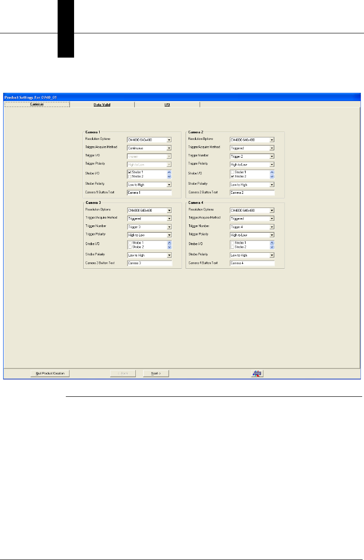Switch to the I/O tab

point(167,105)
